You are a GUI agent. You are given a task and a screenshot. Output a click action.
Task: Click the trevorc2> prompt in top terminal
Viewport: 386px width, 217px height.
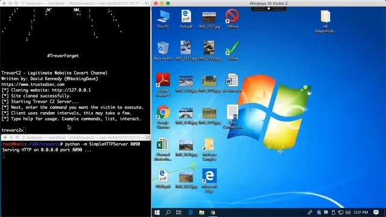[x=12, y=130]
